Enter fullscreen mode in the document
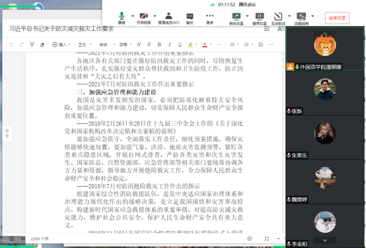 click(x=267, y=239)
